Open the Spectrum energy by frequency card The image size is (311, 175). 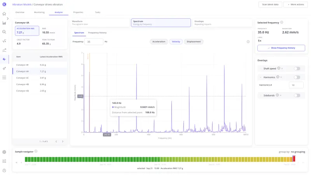click(161, 23)
